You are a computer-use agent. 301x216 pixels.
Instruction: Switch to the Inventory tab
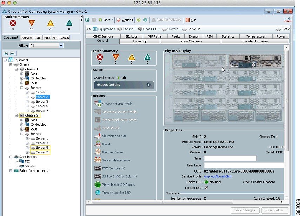point(139,41)
